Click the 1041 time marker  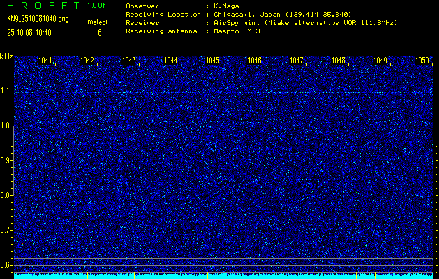pyautogui.click(x=46, y=61)
